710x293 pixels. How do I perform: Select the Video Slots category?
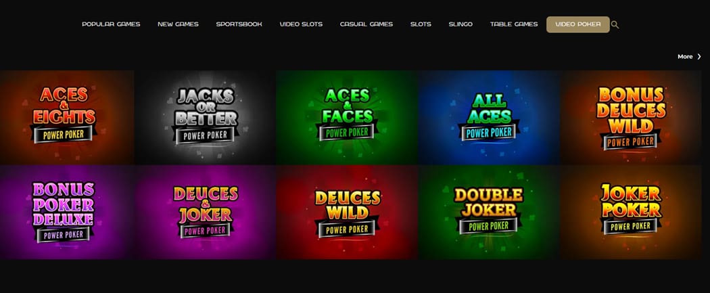point(301,24)
